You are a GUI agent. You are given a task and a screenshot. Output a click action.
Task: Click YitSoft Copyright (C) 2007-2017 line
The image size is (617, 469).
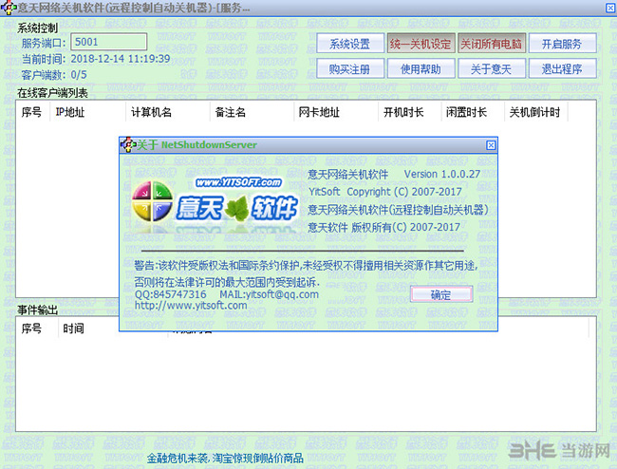click(x=384, y=192)
